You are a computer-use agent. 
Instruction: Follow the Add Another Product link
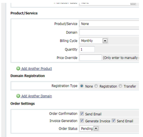click(x=37, y=68)
